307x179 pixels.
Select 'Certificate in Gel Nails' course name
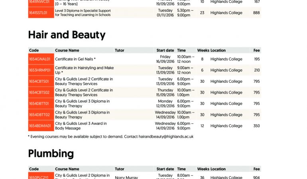point(75,59)
